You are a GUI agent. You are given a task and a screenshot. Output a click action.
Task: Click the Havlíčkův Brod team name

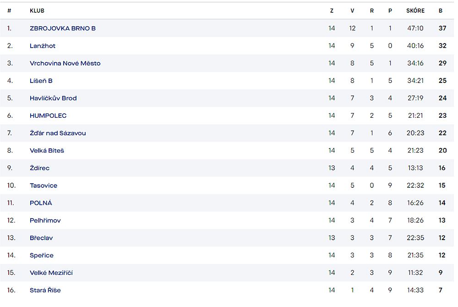[x=53, y=98]
